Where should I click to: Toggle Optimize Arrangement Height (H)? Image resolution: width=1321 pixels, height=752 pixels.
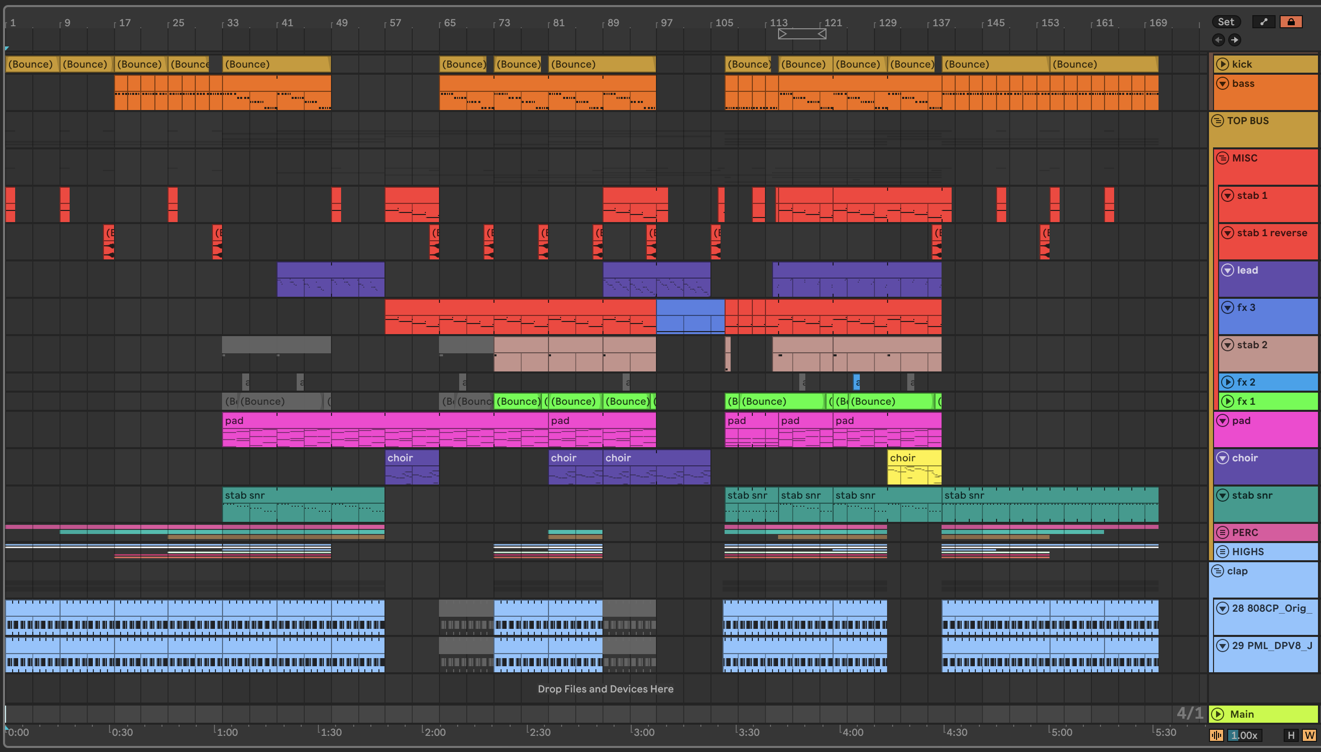[1291, 735]
